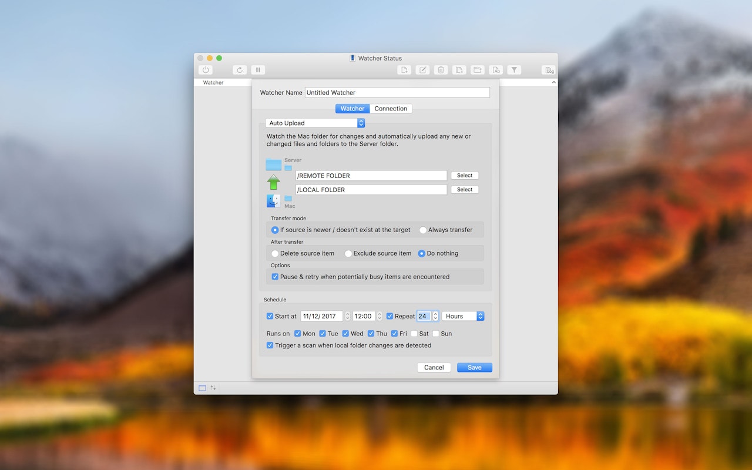Toggle the Repeat checkbox
The width and height of the screenshot is (752, 470).
(x=390, y=316)
